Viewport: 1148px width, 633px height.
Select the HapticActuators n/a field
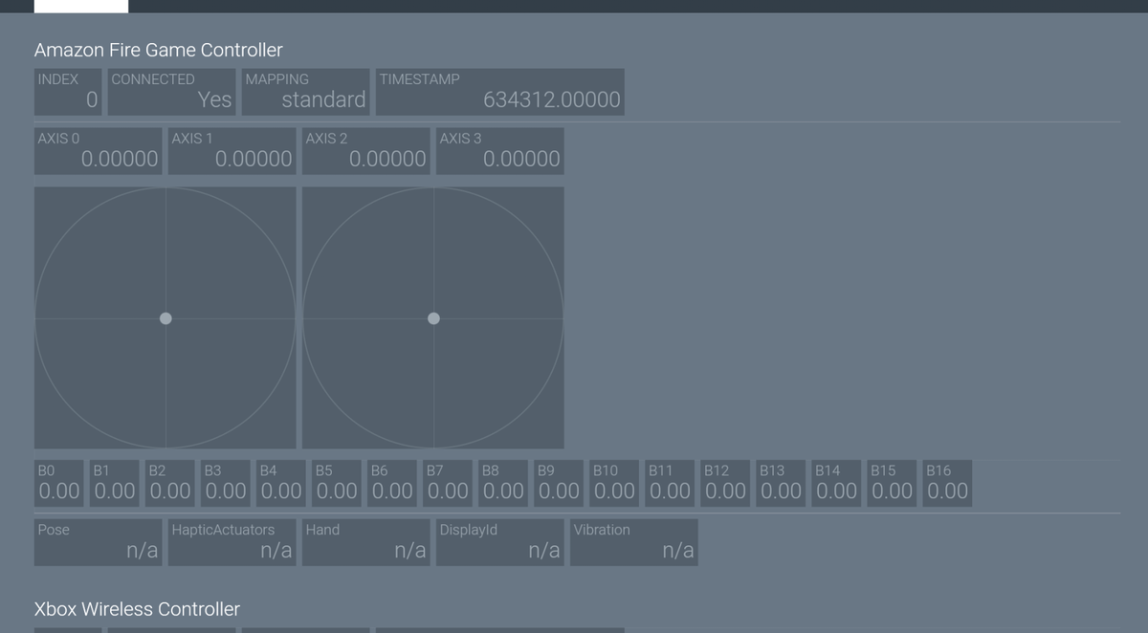point(232,542)
